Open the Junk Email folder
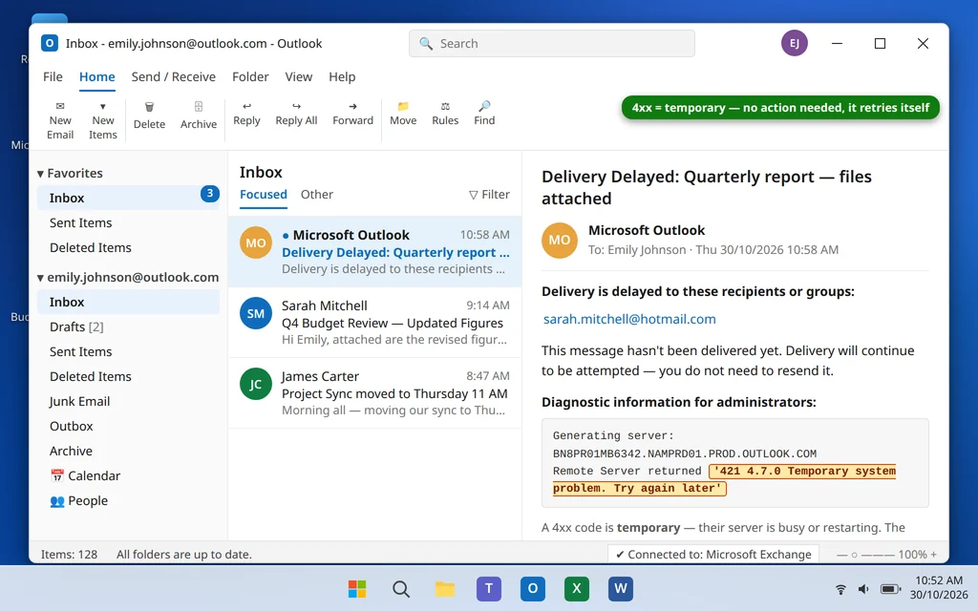The width and height of the screenshot is (978, 611). 128,402
